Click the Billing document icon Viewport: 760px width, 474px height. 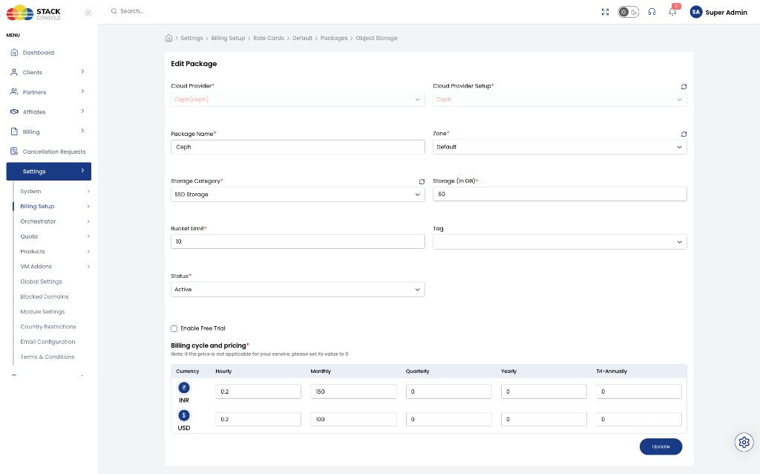(15, 132)
